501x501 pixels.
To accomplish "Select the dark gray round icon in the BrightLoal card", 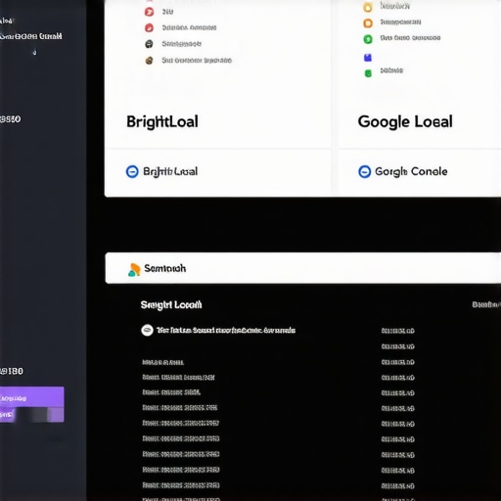I will (149, 44).
